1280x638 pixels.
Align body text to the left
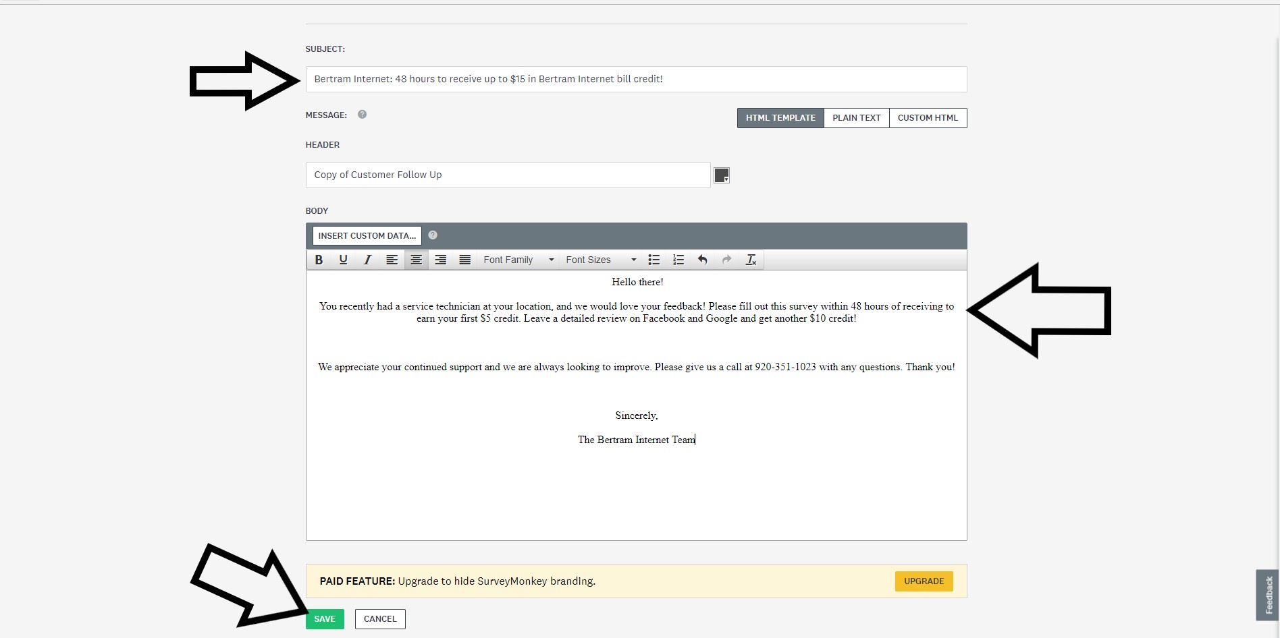[x=392, y=260]
